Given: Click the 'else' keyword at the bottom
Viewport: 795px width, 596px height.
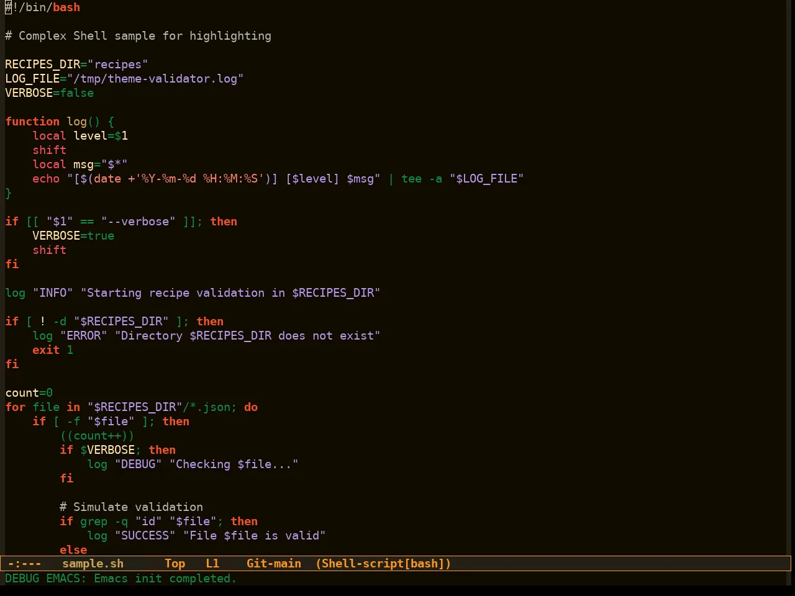Looking at the screenshot, I should pos(73,549).
